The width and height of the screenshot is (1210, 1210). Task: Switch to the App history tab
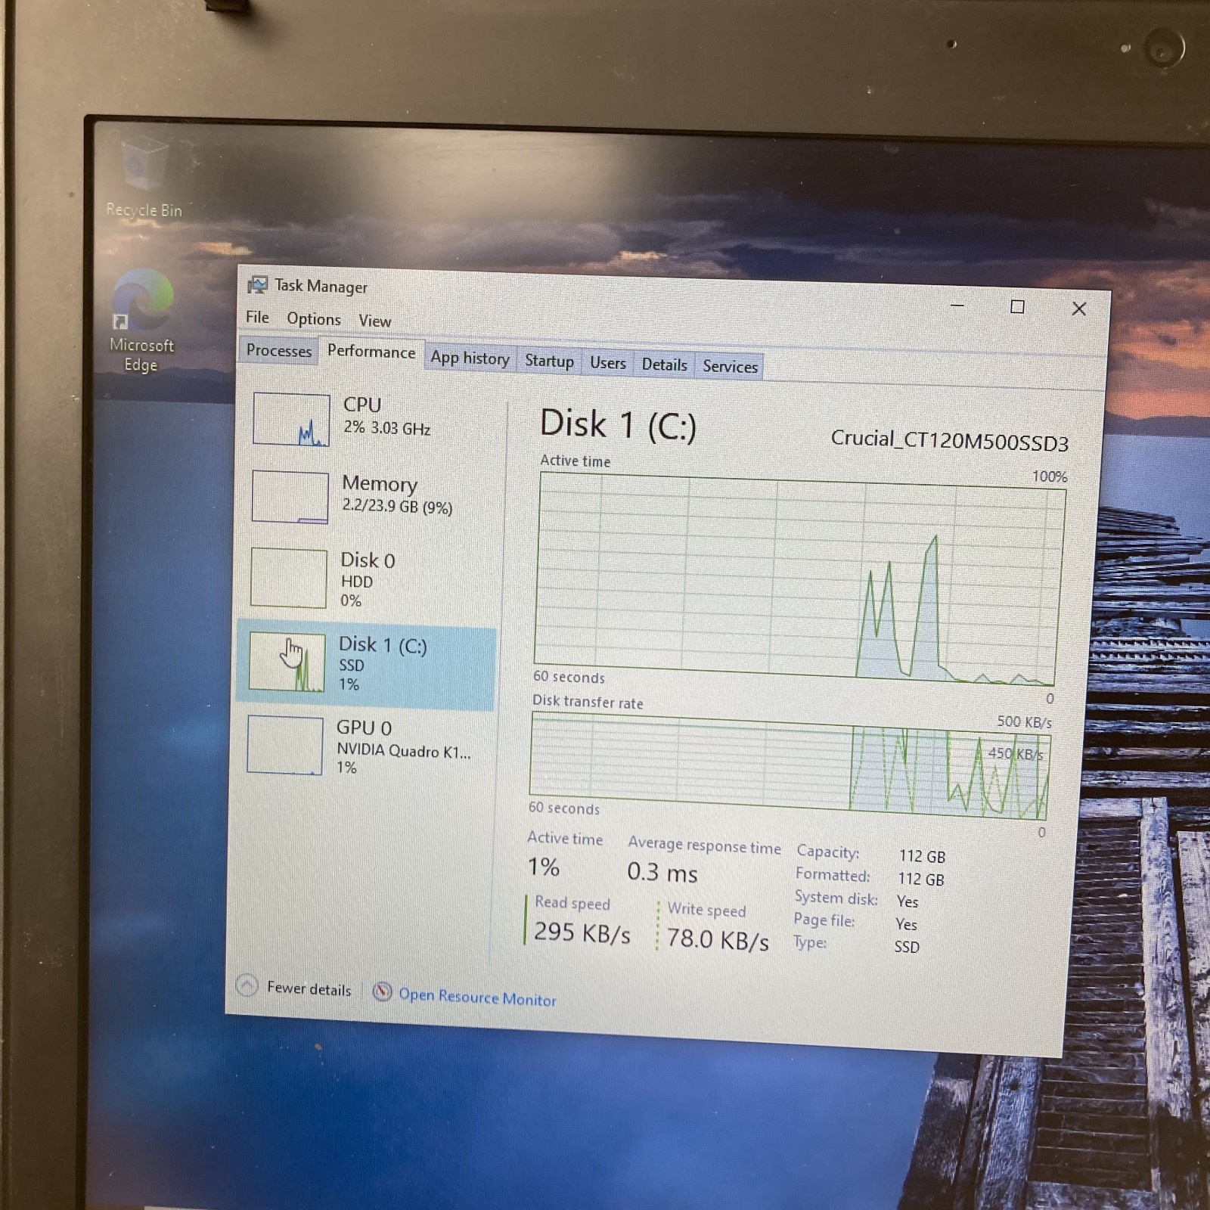[x=470, y=358]
